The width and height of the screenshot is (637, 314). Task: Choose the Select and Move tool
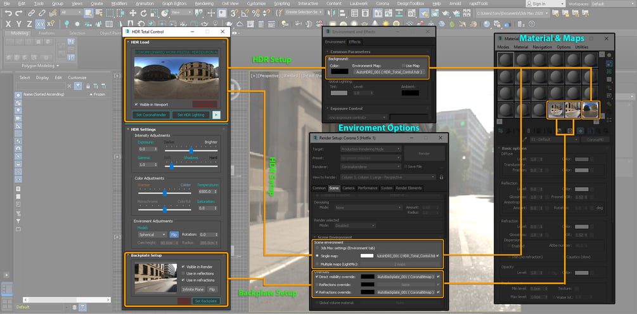click(133, 13)
